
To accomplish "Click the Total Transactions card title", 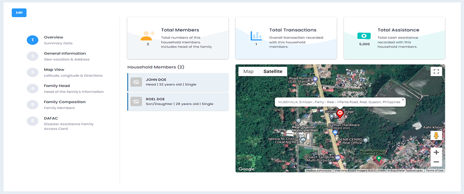I will point(293,30).
